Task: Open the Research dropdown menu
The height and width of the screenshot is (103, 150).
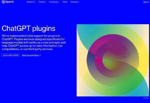Action: tap(31, 2)
